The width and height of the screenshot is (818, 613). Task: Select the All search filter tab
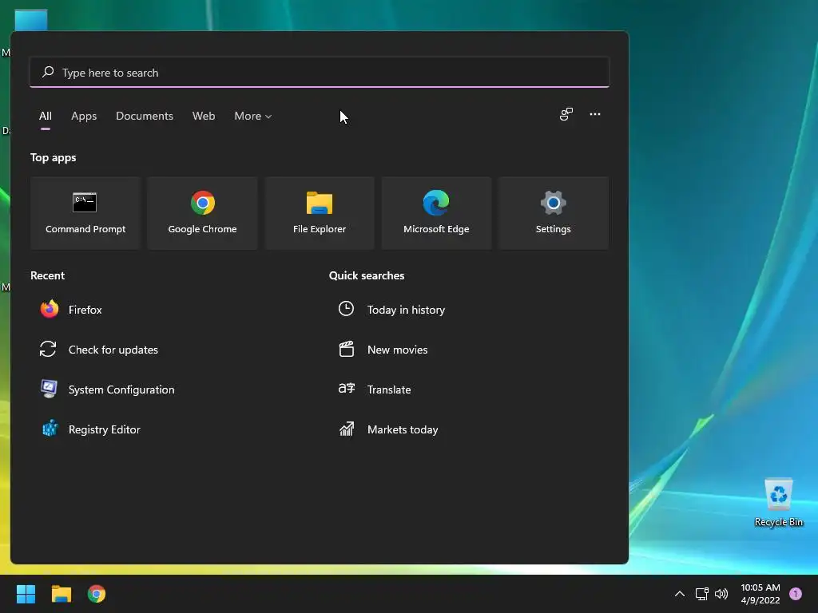(46, 116)
